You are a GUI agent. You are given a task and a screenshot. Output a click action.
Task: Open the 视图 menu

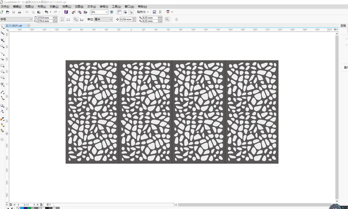pyautogui.click(x=29, y=6)
